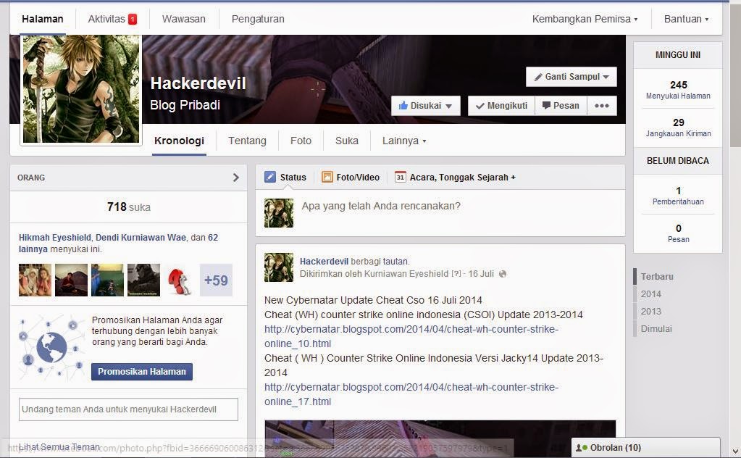Open the Obrolan (10) chat bar

point(646,448)
